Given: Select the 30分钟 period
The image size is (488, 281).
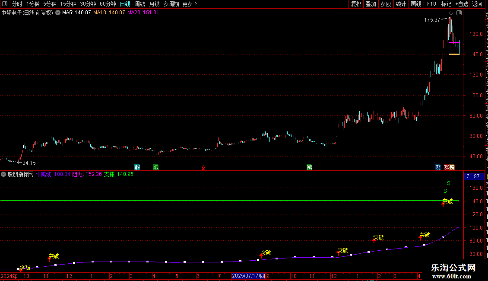Looking at the screenshot, I should pos(88,4).
